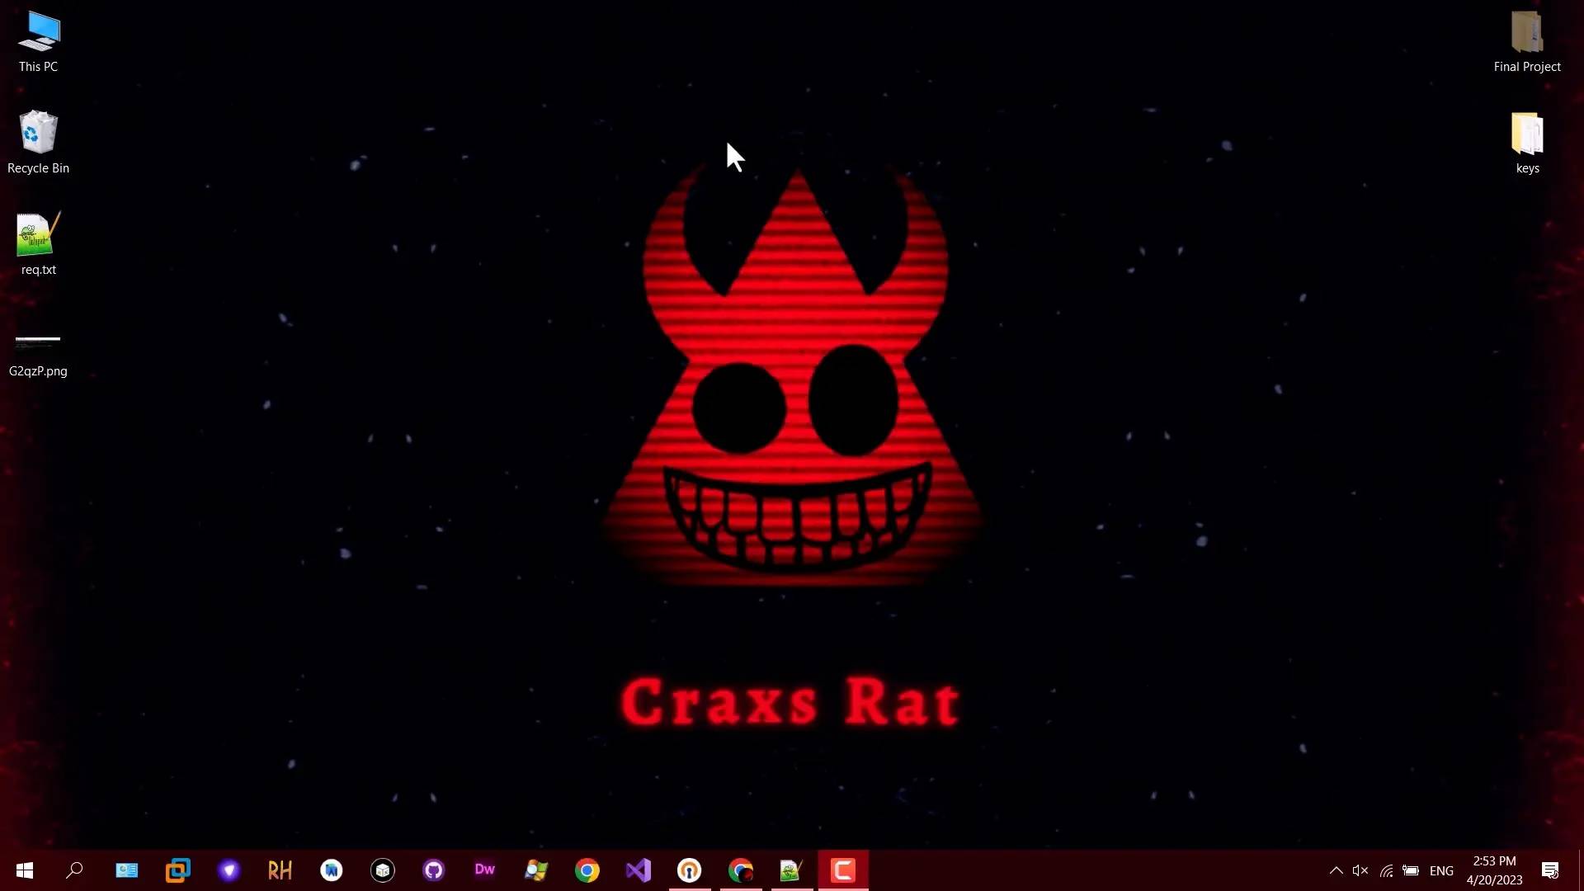The height and width of the screenshot is (891, 1584).
Task: Open Visual Studio Code from taskbar
Action: click(x=639, y=870)
